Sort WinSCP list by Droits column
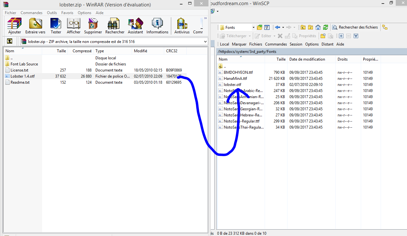Image resolution: width=407 pixels, height=236 pixels. (x=348, y=59)
